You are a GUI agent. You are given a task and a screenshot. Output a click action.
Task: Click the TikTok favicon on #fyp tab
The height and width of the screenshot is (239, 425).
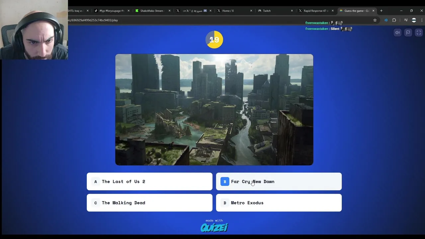(96, 11)
